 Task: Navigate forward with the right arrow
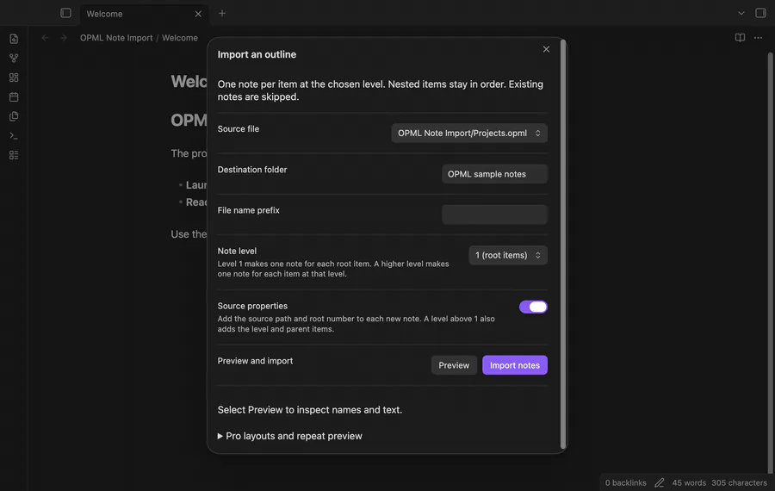(x=63, y=38)
